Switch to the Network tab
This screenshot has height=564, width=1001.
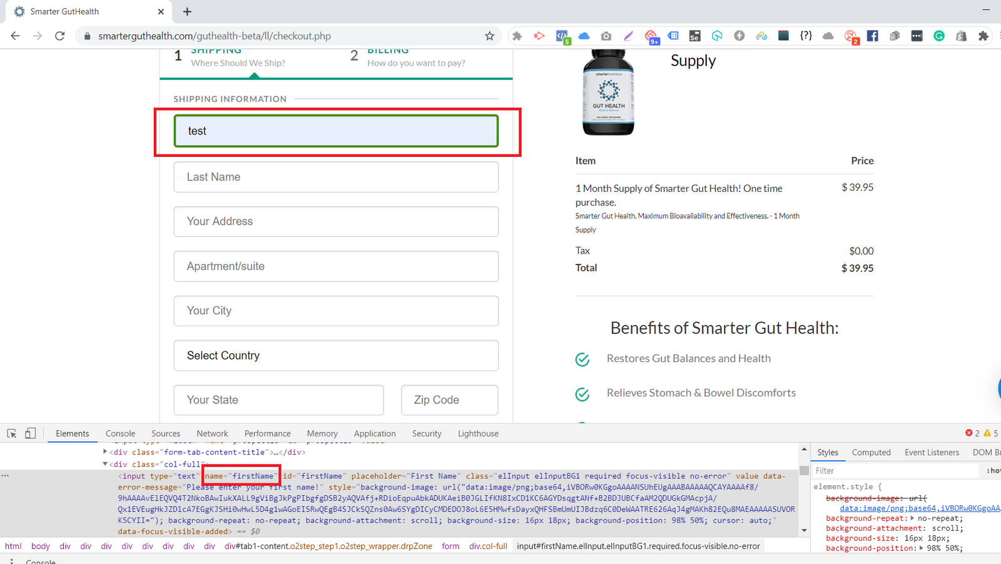click(x=212, y=433)
